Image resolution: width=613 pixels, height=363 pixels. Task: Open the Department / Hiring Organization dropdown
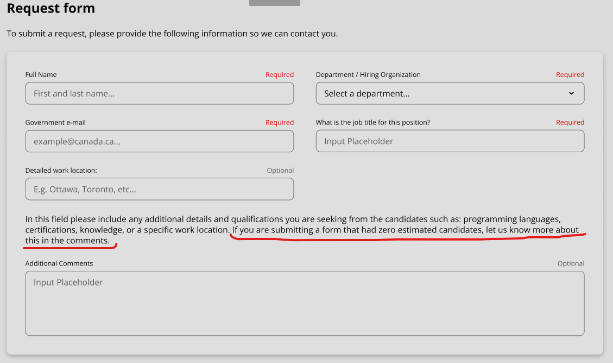[x=450, y=93]
